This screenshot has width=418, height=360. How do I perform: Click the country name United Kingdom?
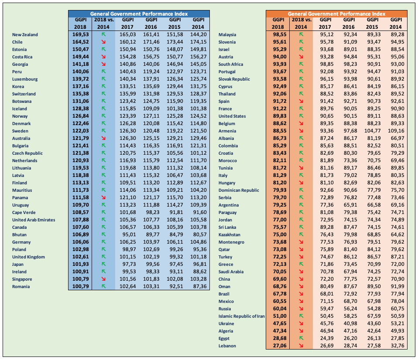point(28,257)
